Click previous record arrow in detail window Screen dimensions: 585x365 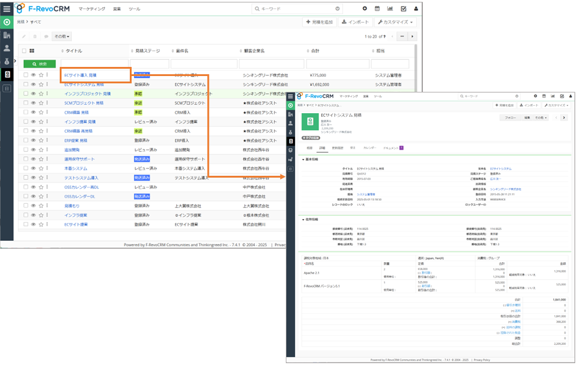(x=556, y=117)
